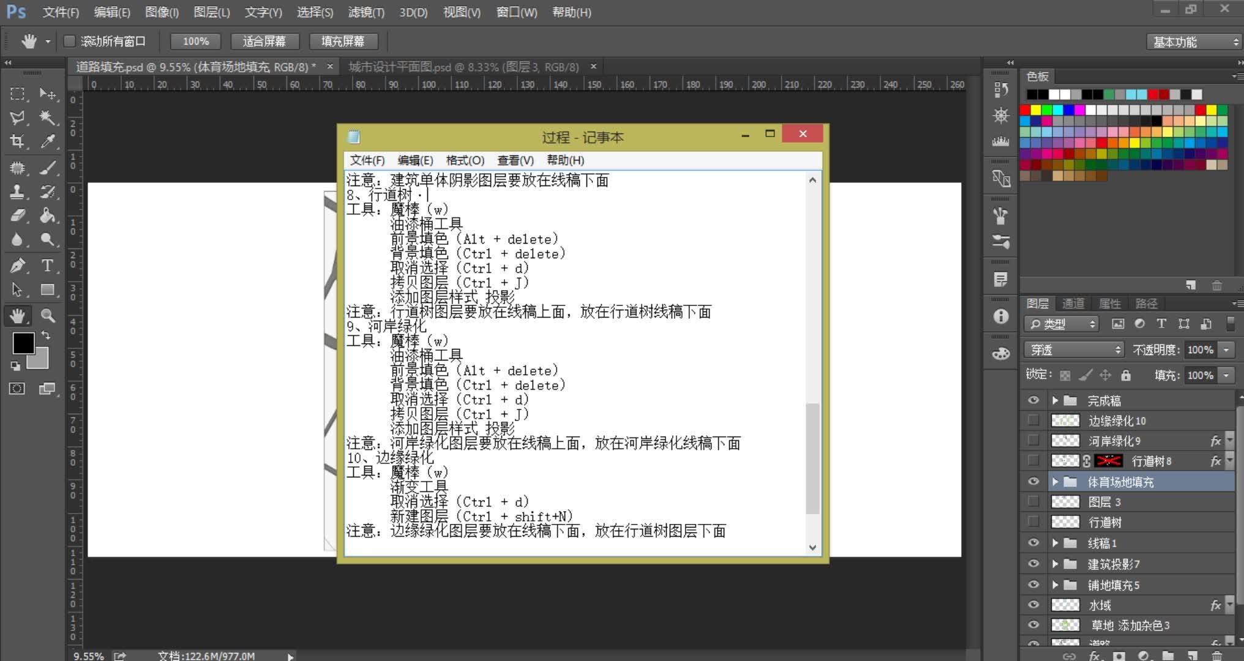
Task: Select the Zoom tool in toolbox
Action: pyautogui.click(x=48, y=316)
